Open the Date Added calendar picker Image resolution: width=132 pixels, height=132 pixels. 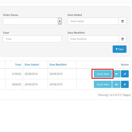122,21
